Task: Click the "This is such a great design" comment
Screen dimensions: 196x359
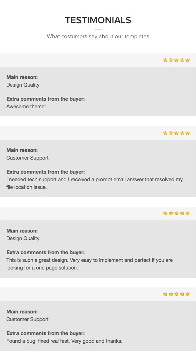Action: click(x=89, y=260)
